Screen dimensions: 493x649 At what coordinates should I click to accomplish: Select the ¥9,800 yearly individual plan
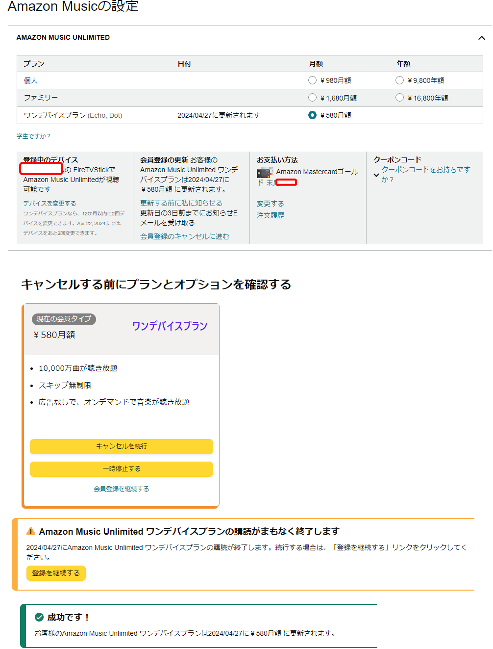[x=399, y=80]
